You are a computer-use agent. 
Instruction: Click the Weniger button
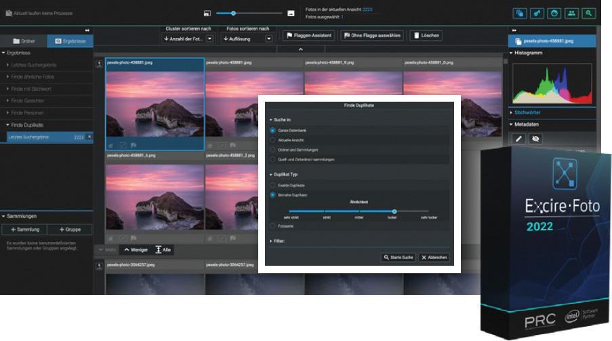click(136, 250)
